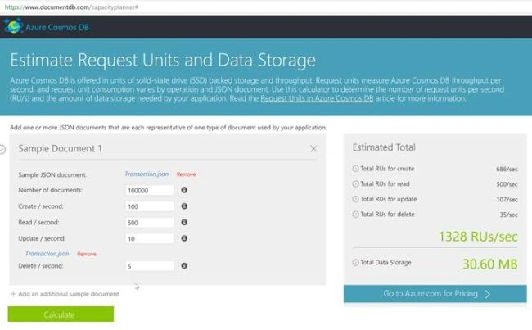The width and height of the screenshot is (532, 330).
Task: Click the Delete / second input field
Action: [149, 266]
